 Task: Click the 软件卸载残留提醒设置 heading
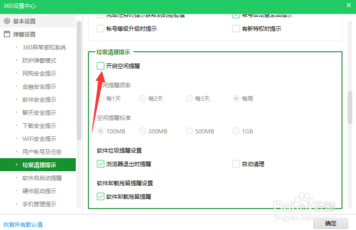[x=125, y=183]
